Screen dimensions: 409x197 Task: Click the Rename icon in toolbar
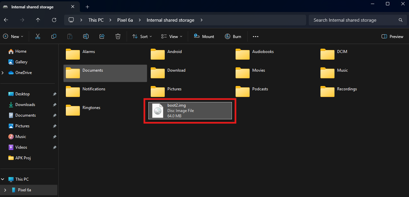point(86,36)
